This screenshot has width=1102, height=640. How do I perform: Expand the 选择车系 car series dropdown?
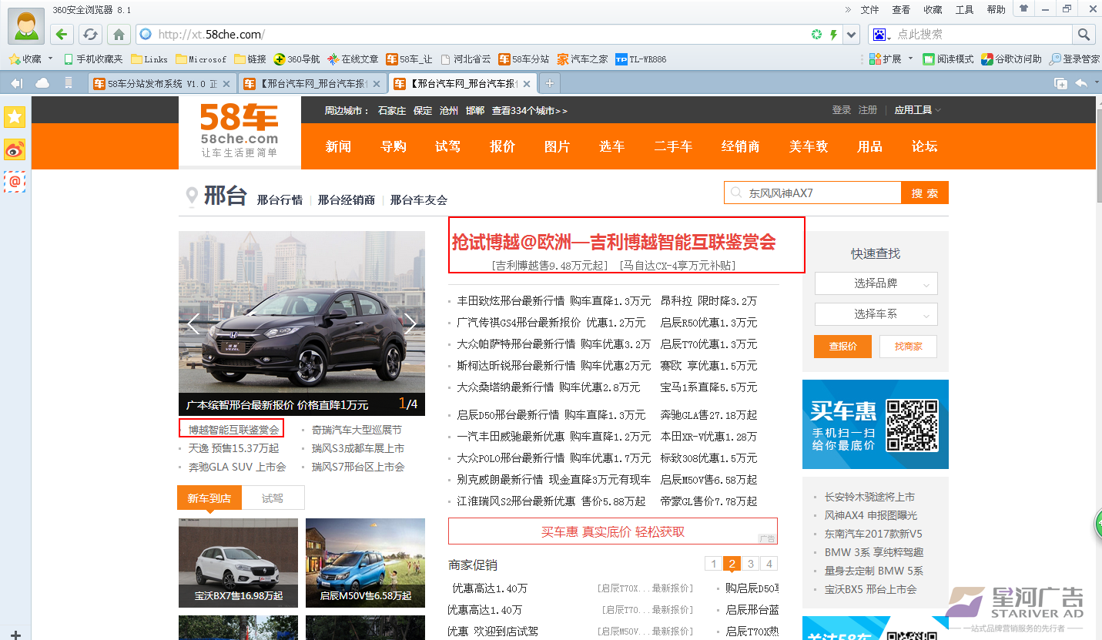pyautogui.click(x=876, y=314)
